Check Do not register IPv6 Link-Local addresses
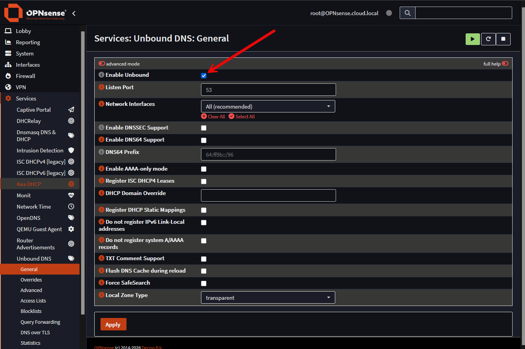525x349 pixels. coord(204,223)
